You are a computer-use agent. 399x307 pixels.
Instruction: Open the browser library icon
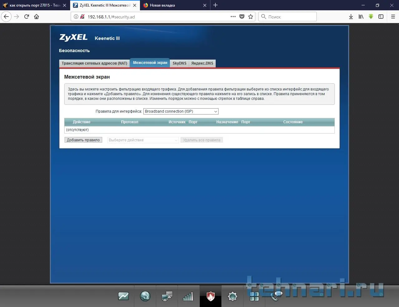(x=361, y=17)
